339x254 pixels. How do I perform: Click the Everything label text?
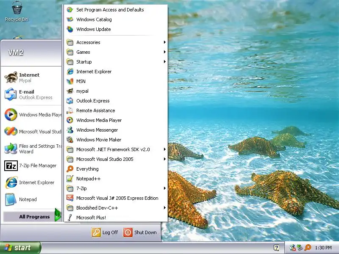tap(87, 169)
